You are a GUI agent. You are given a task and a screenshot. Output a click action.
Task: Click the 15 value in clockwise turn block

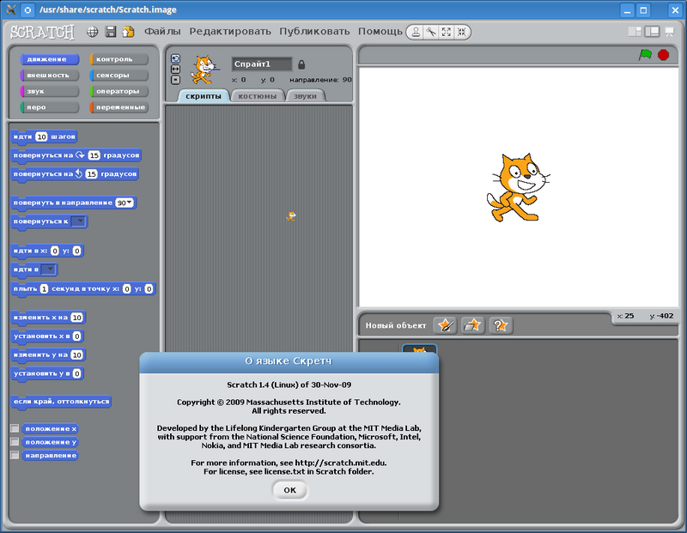(94, 155)
